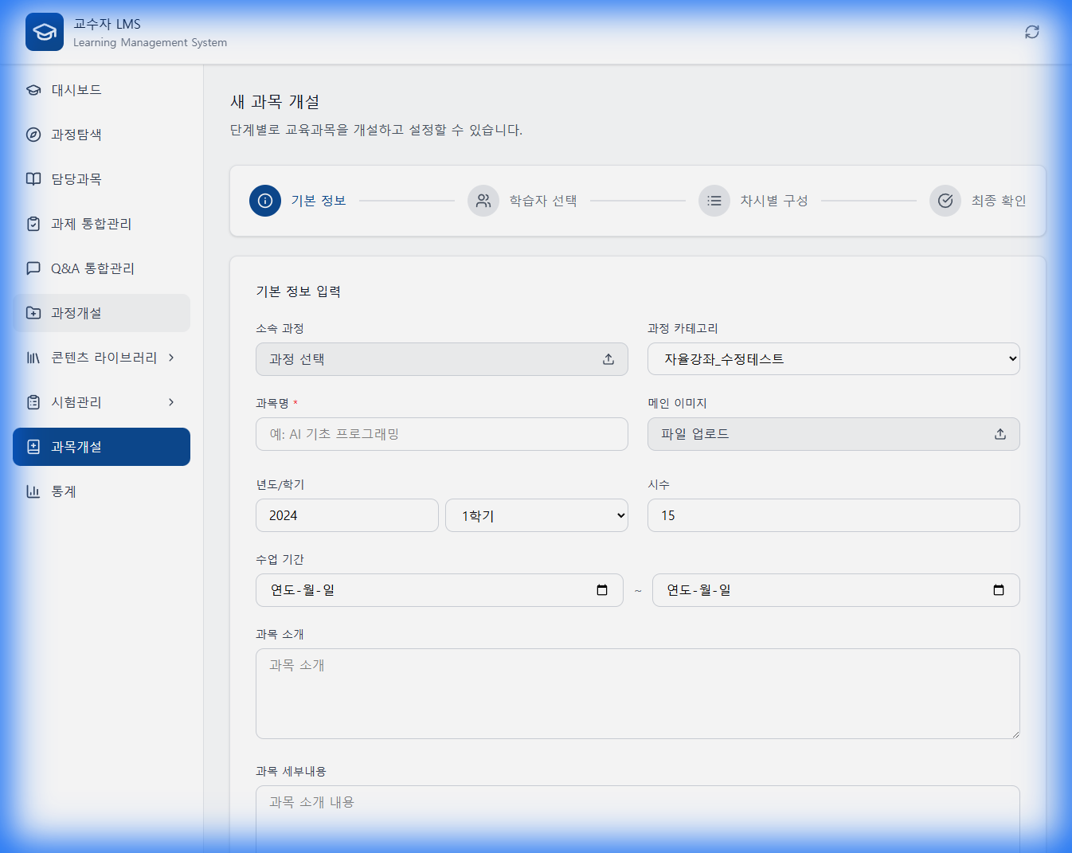Click the 최종 확인 checkmark step icon
The width and height of the screenshot is (1072, 853).
(x=945, y=201)
